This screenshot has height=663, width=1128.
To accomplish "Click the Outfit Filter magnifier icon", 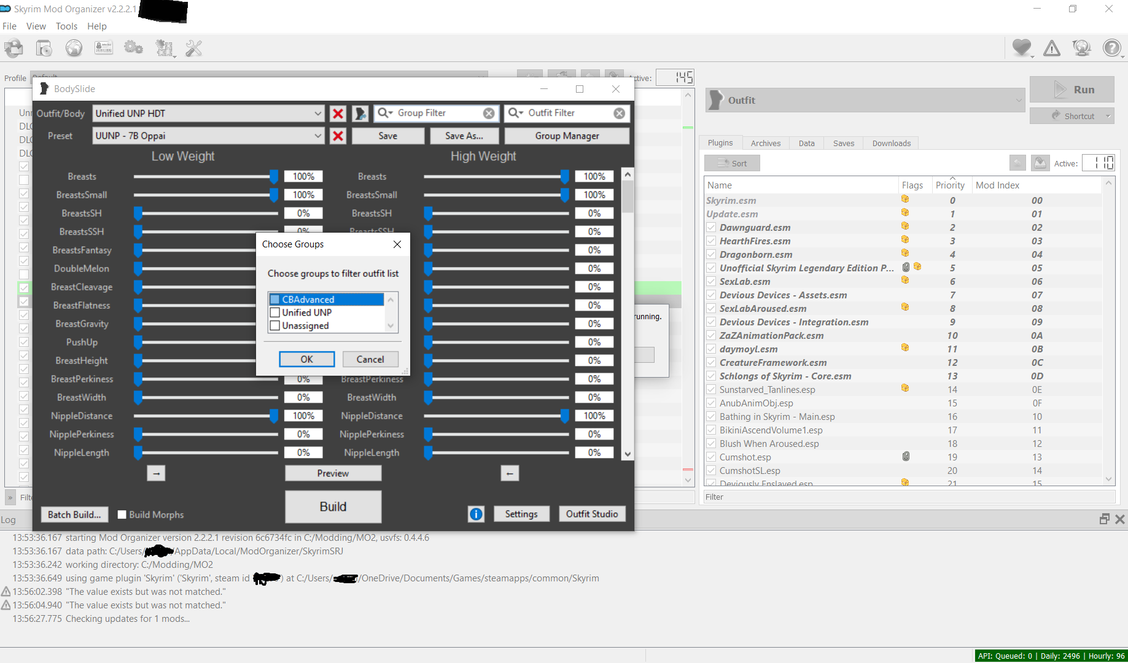I will (x=516, y=113).
